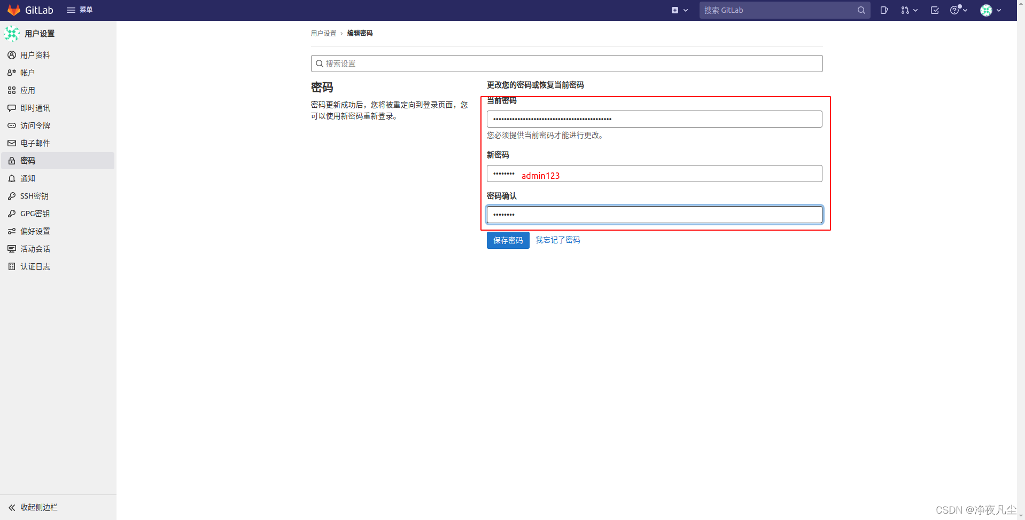Click the 密码确认 input field
Screen dimensions: 1025x520
(654, 215)
